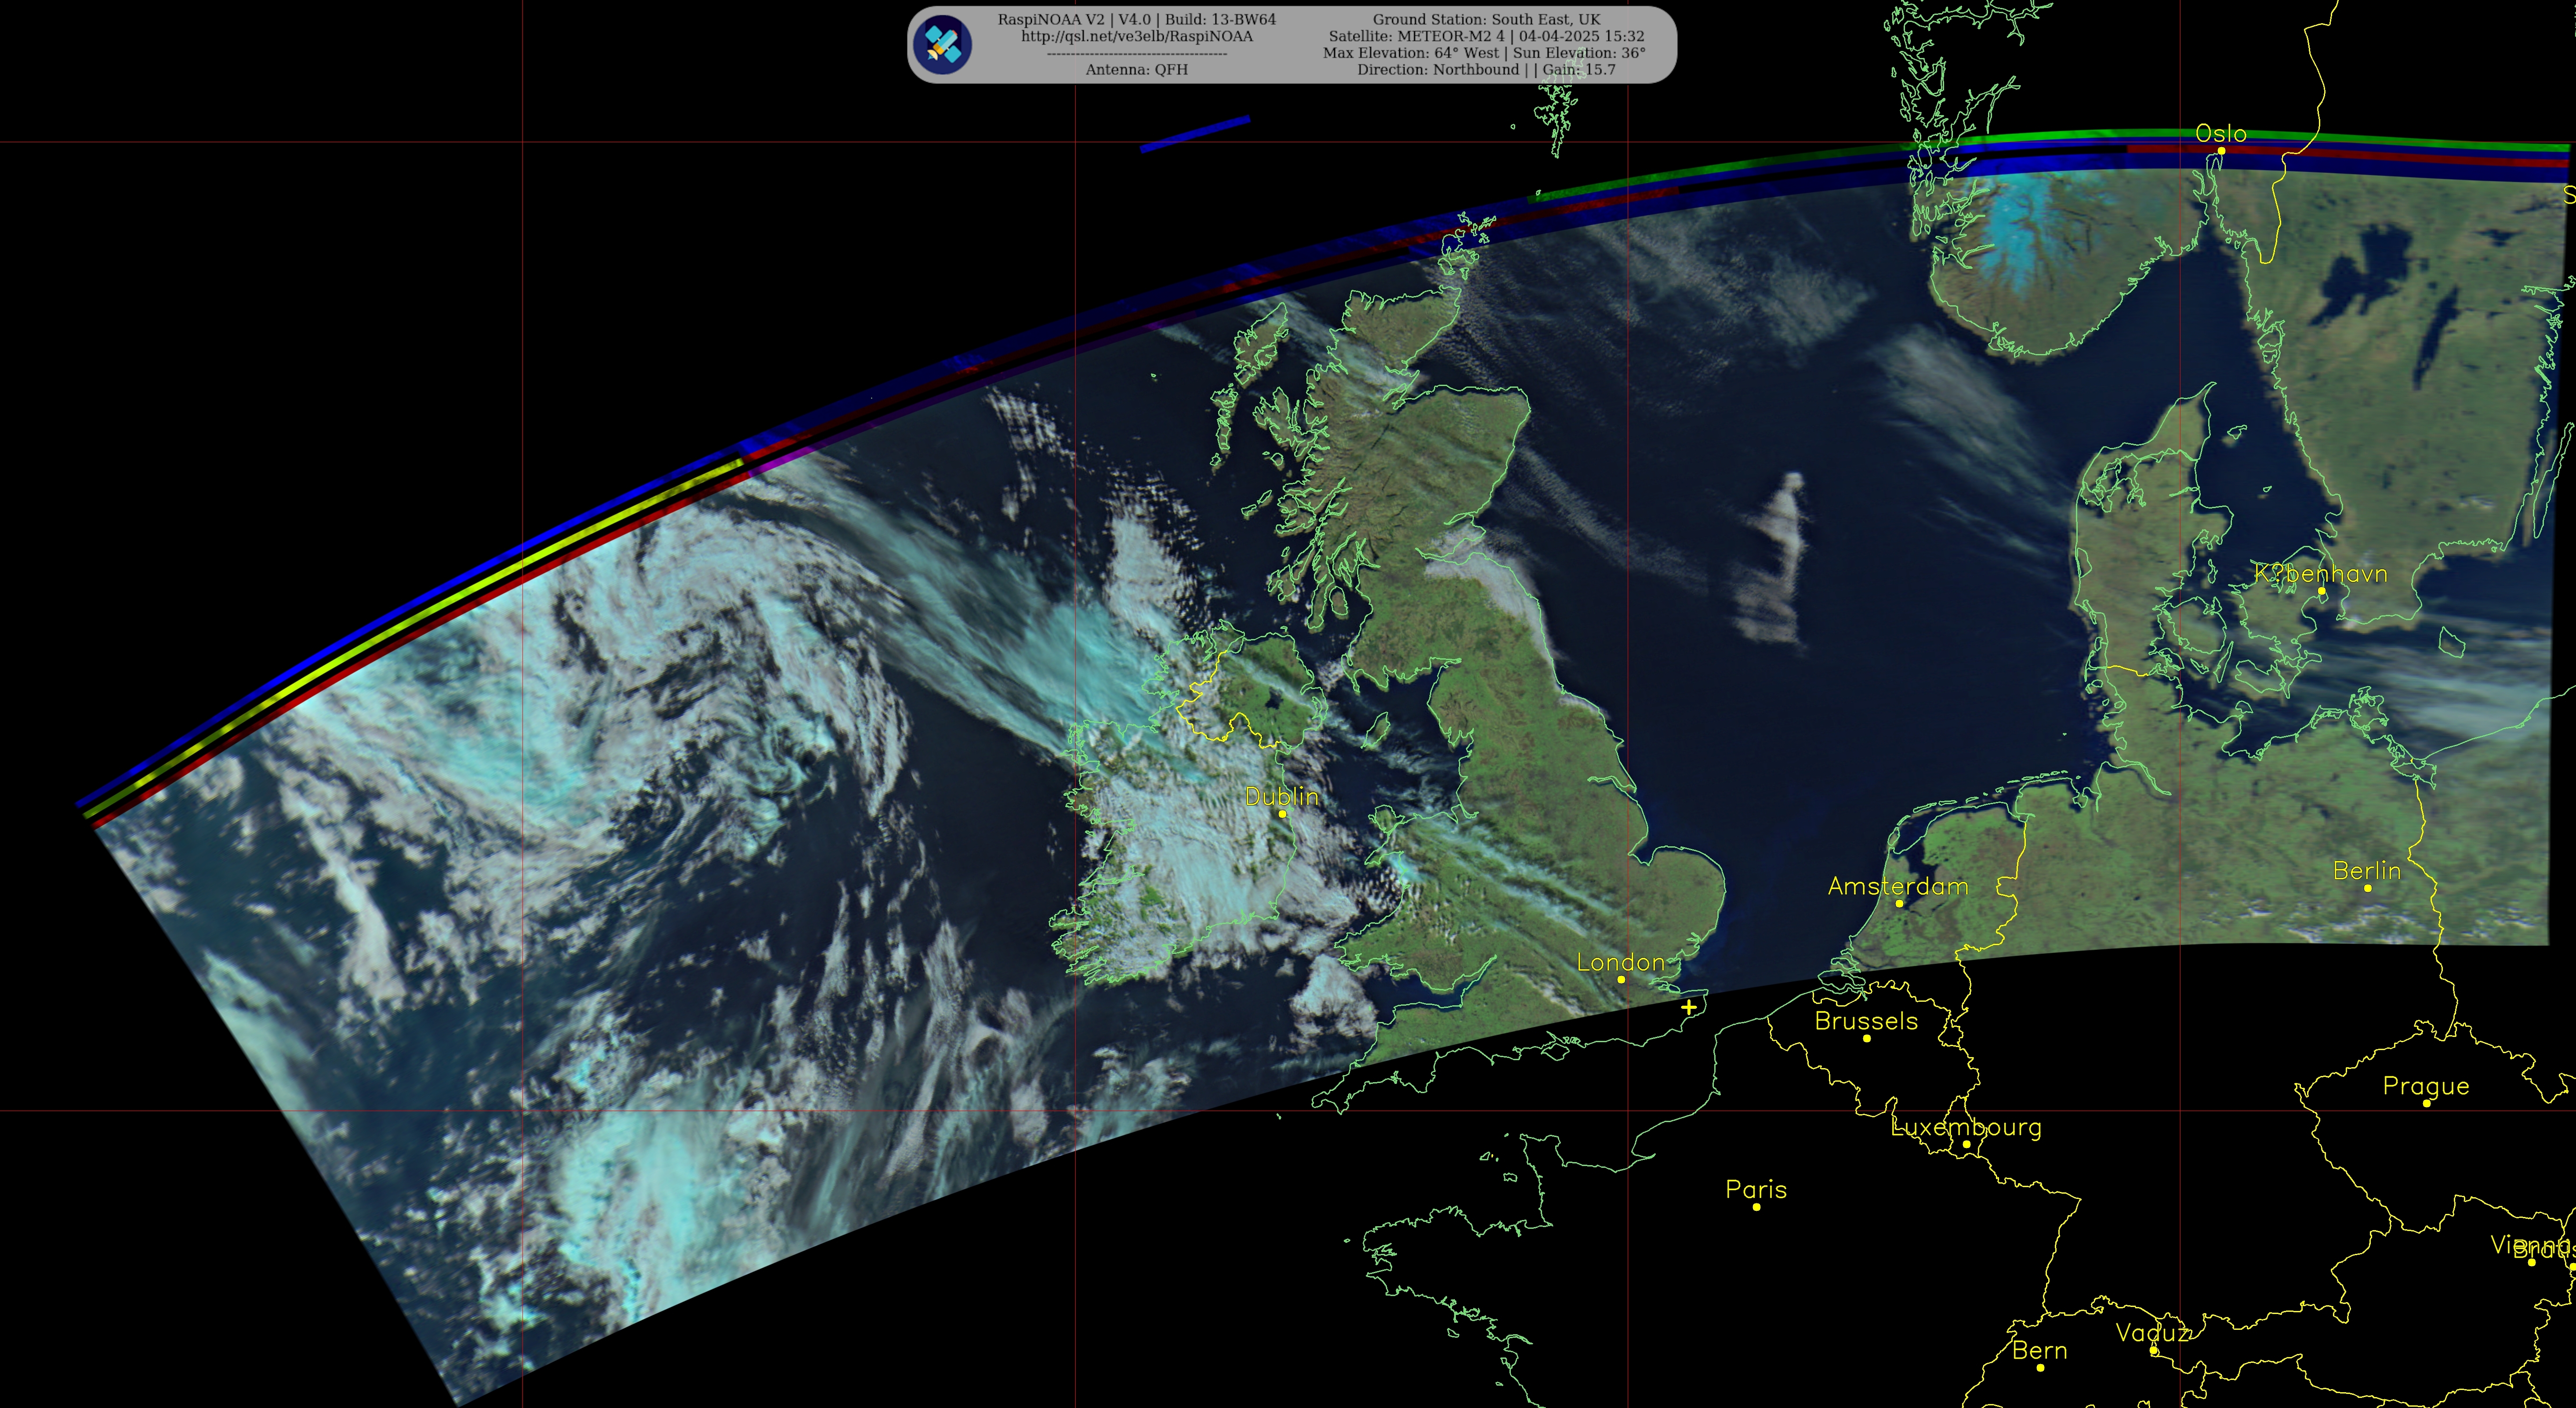This screenshot has height=1408, width=2576.
Task: Select the 'Antenna: QFH' text
Action: tap(1137, 69)
